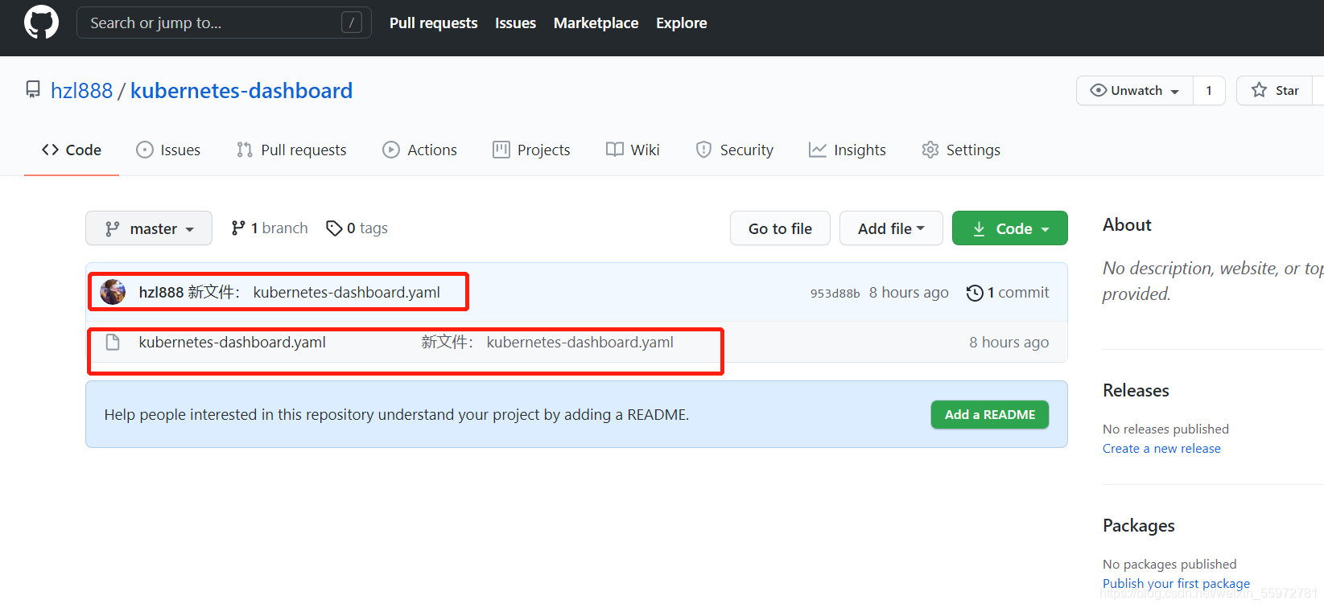Open the Security tab
This screenshot has width=1324, height=608.
coord(734,150)
